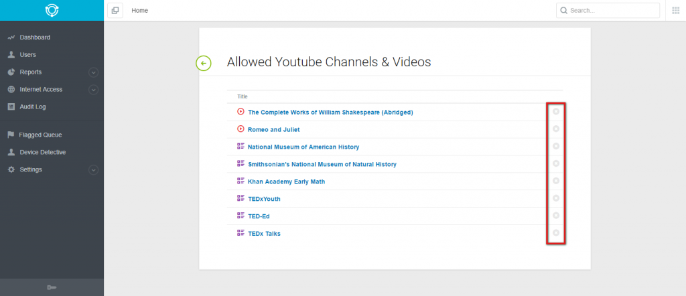Open Smithsonian's National Museum of Natural History link
The height and width of the screenshot is (296, 686).
(x=322, y=164)
